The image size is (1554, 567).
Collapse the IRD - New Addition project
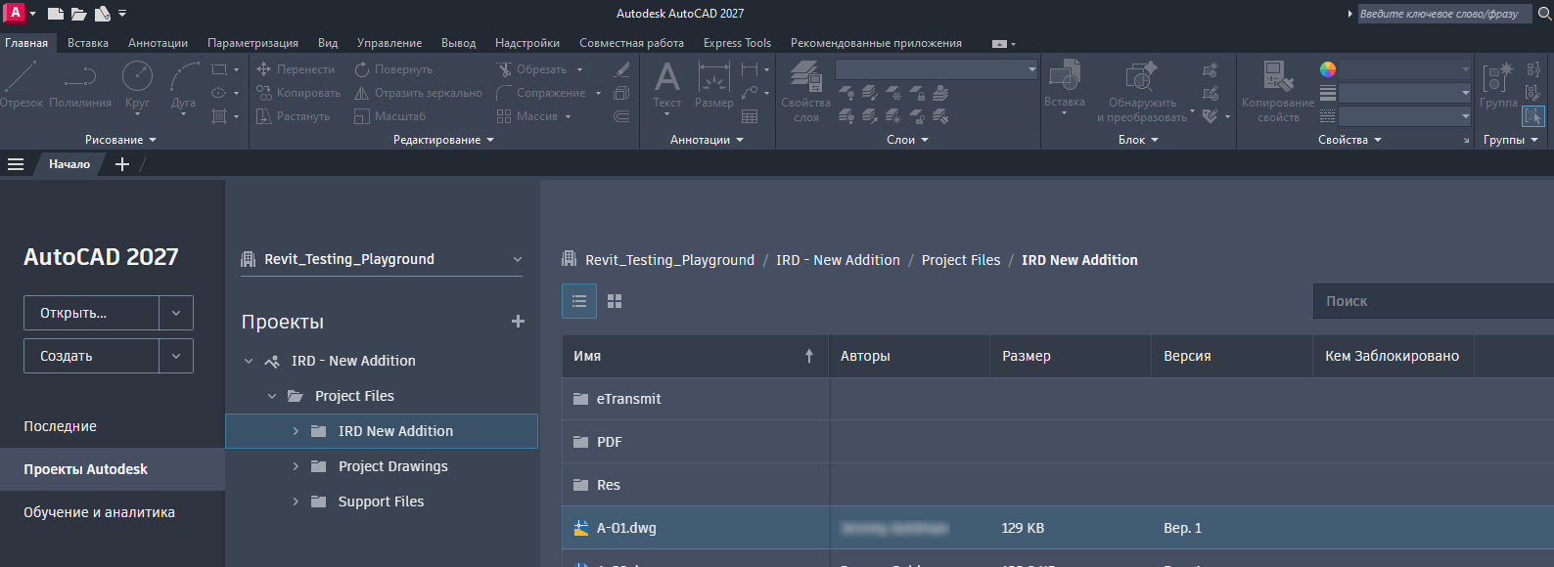click(x=249, y=361)
